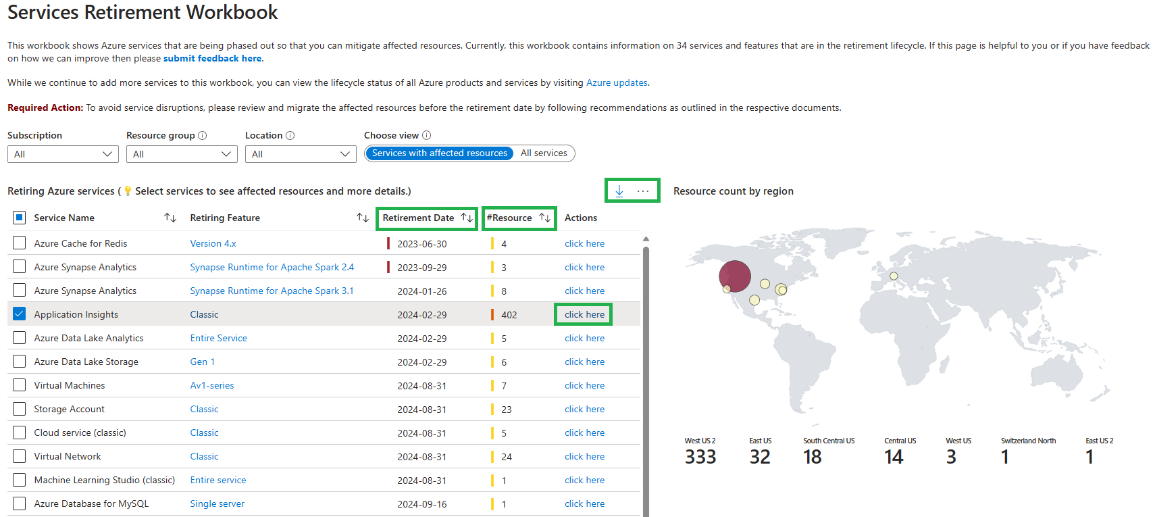Switch to All services view

(544, 153)
